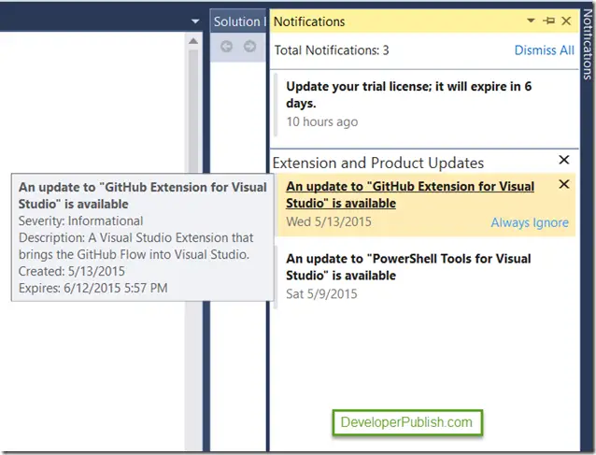Click the 10 hours ago timestamp
This screenshot has height=455, width=596.
click(322, 121)
